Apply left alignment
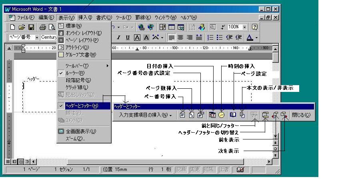This screenshot has width=358, height=191. (x=172, y=38)
